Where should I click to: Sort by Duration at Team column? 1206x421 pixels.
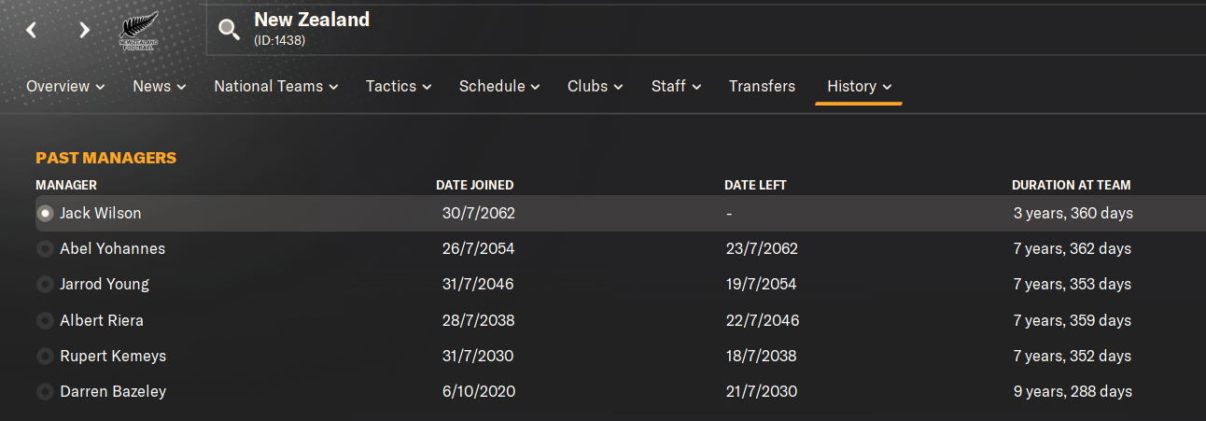coord(1071,185)
